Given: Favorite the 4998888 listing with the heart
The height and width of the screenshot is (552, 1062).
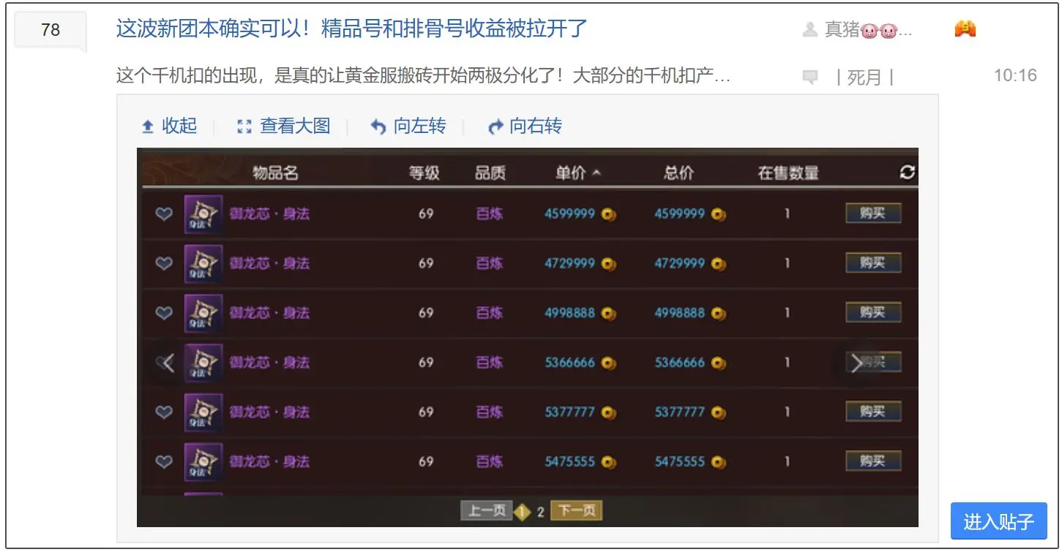Looking at the screenshot, I should pos(164,313).
